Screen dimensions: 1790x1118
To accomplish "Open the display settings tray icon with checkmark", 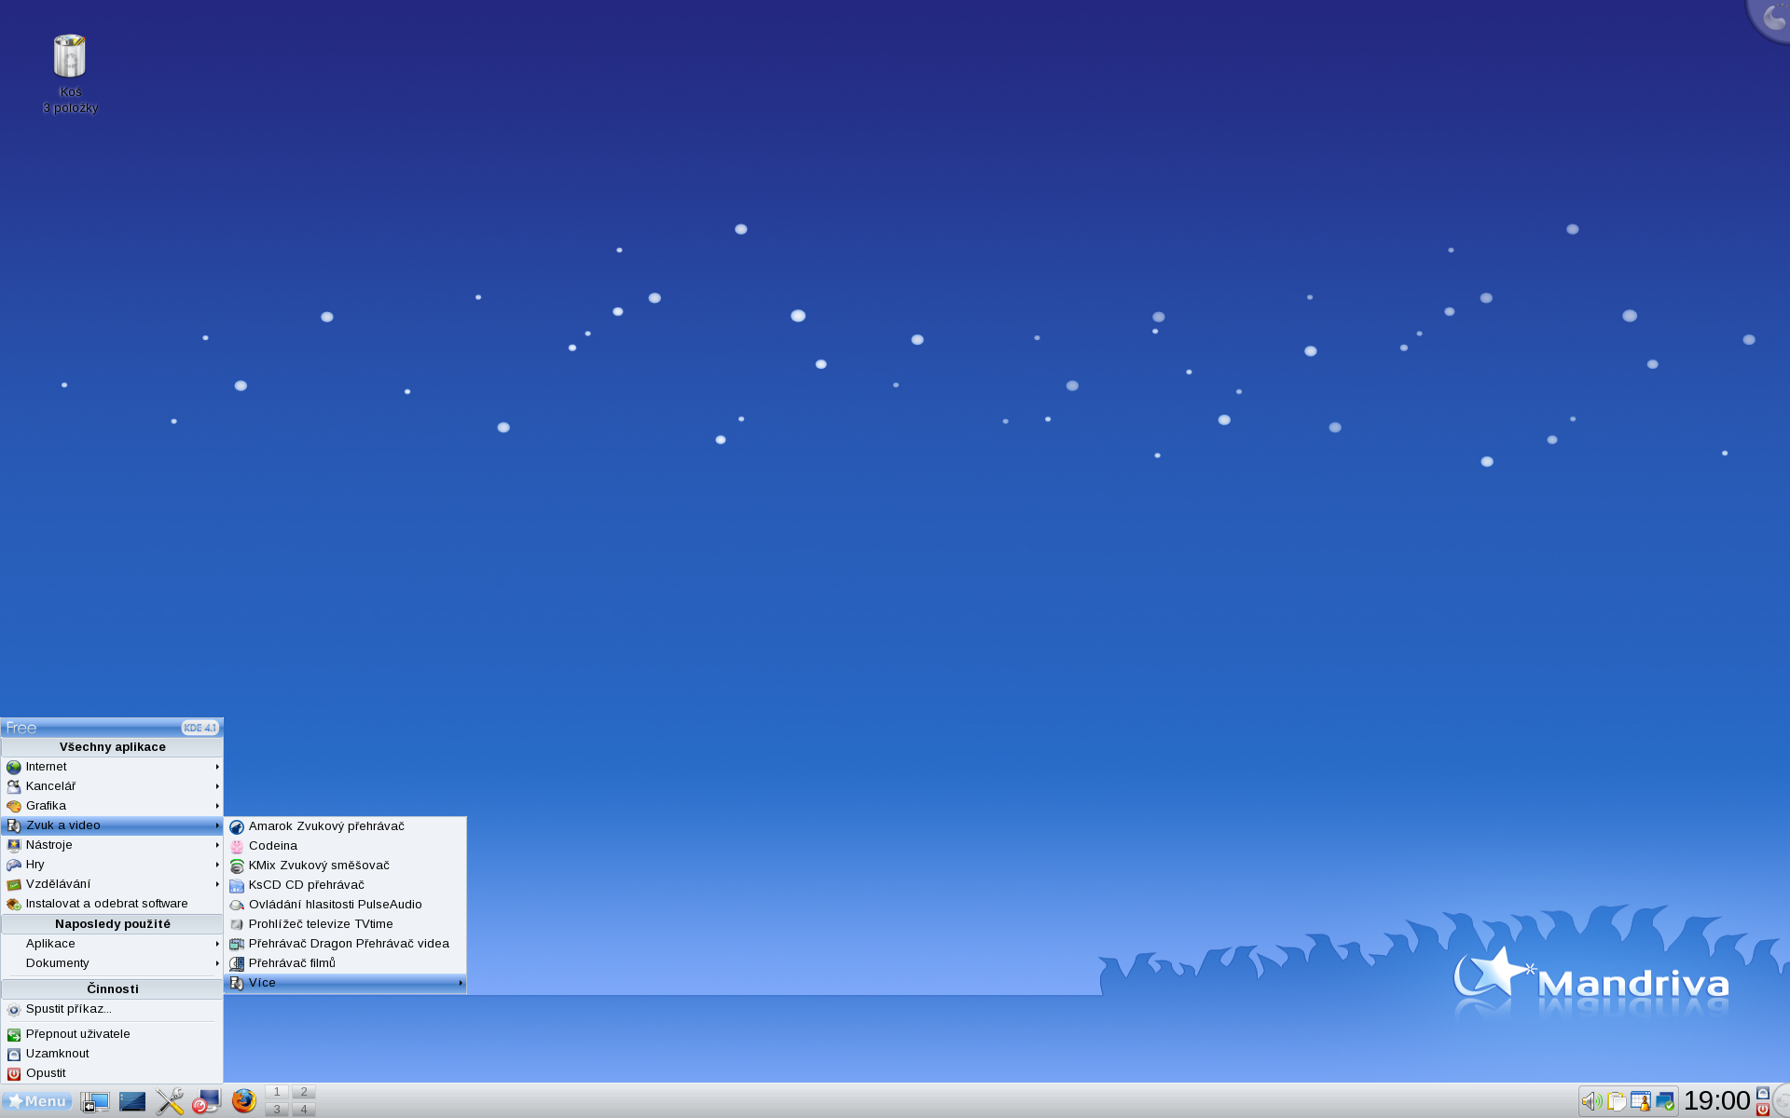I will pos(1665,1101).
